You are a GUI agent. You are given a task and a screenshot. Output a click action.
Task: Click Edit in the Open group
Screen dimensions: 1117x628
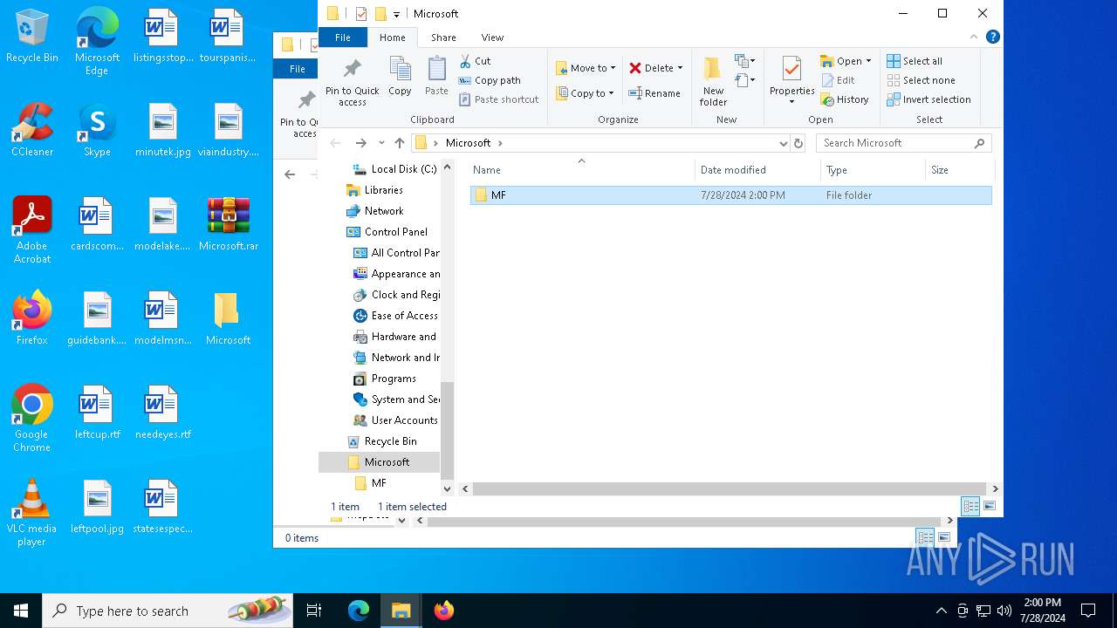[838, 80]
